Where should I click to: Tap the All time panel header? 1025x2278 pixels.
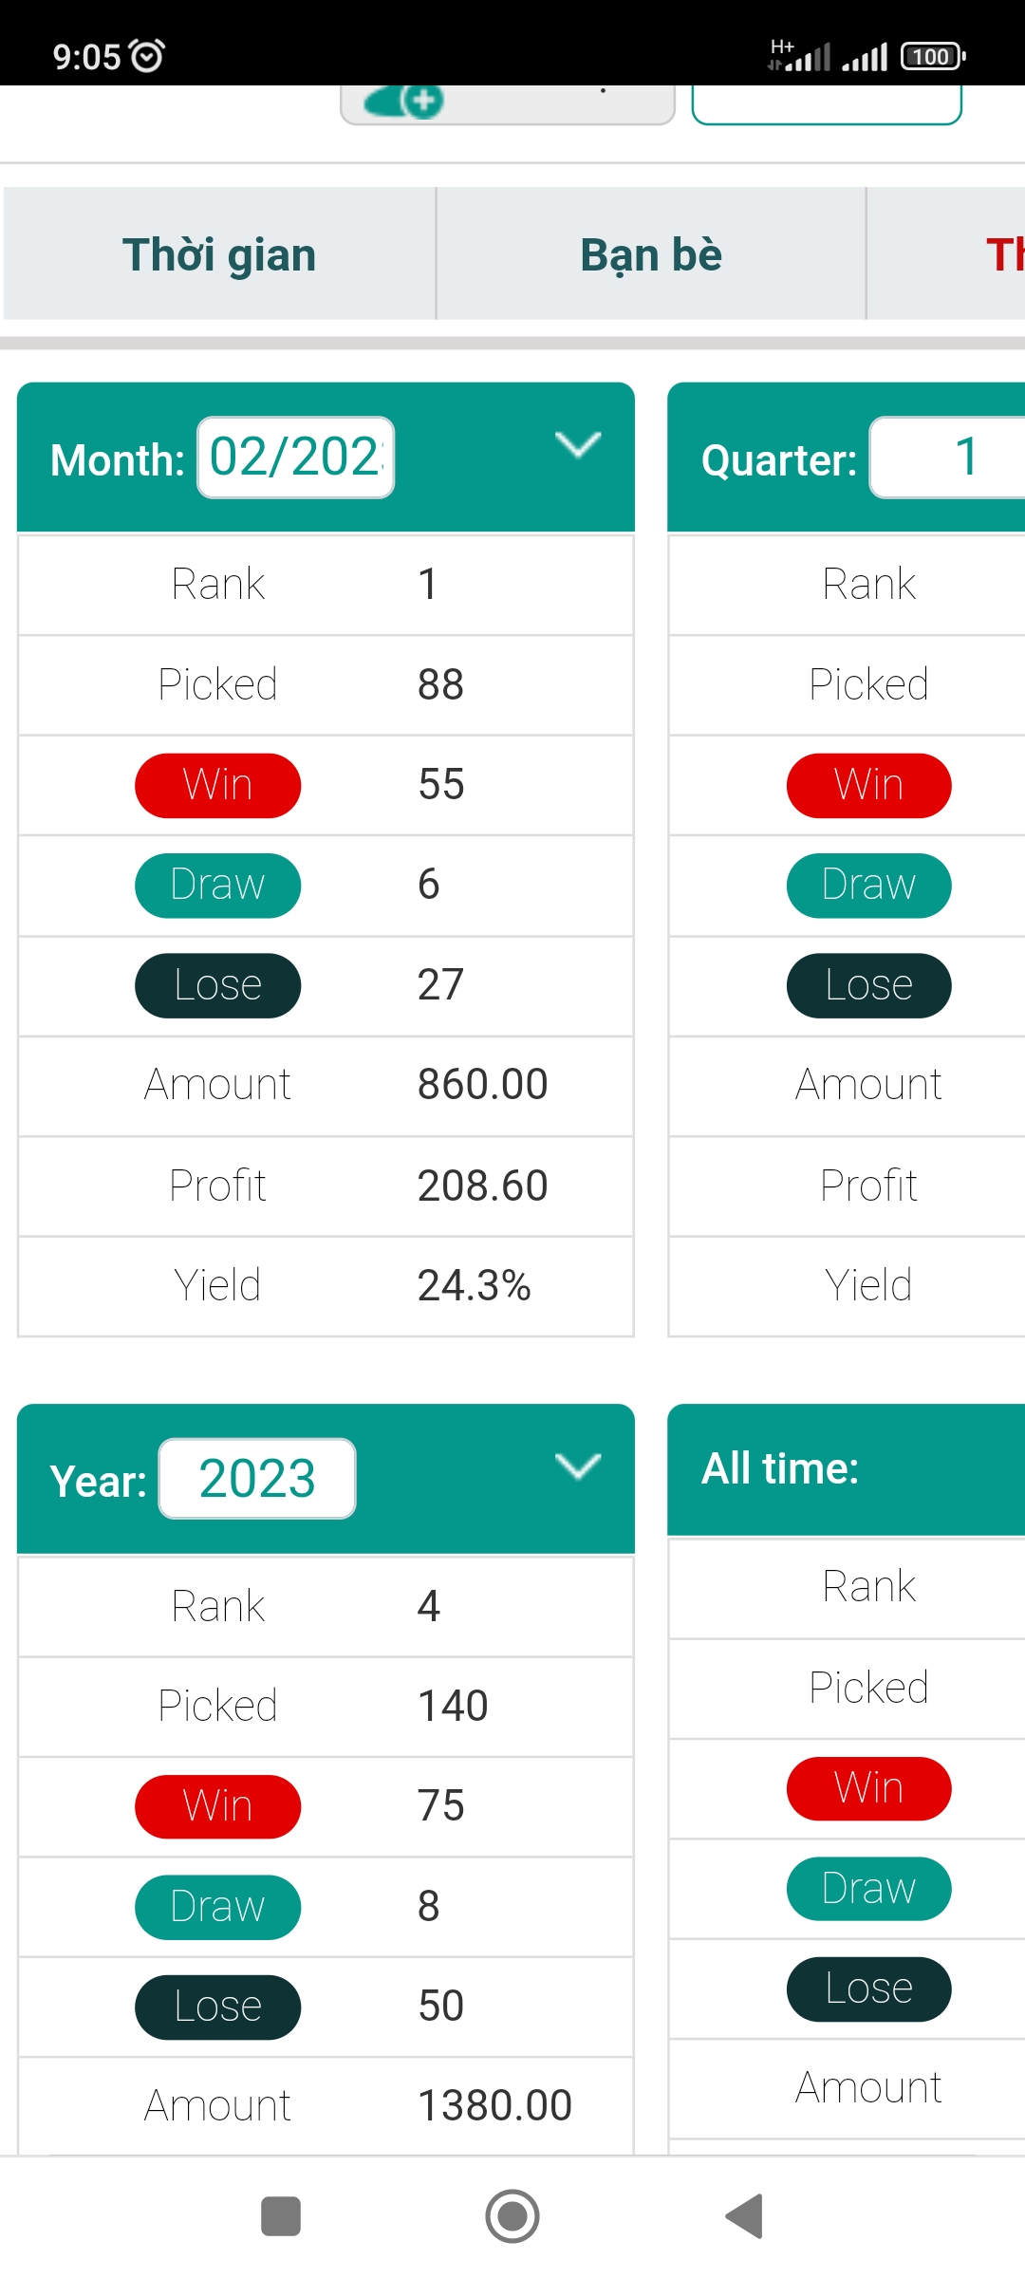point(847,1469)
